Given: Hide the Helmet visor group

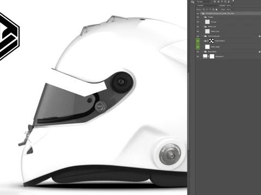Looking at the screenshot, I should point(198,27).
